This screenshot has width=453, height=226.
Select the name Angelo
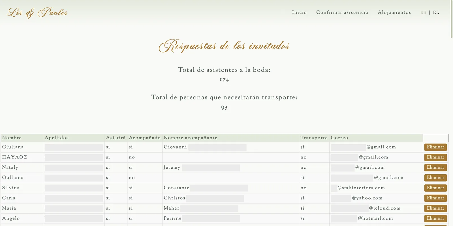[11, 218]
